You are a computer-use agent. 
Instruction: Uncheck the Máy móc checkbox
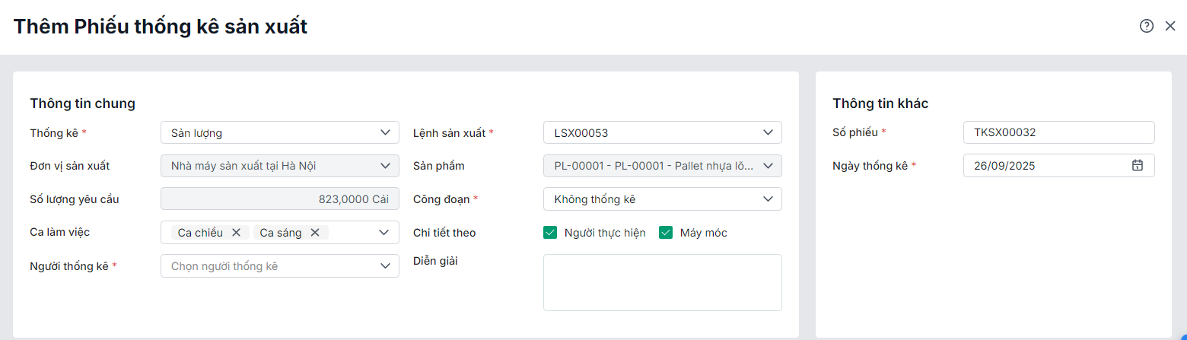[x=666, y=233]
